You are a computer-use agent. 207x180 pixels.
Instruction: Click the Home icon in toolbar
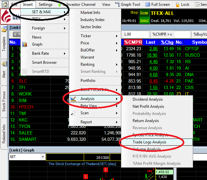click(5, 5)
